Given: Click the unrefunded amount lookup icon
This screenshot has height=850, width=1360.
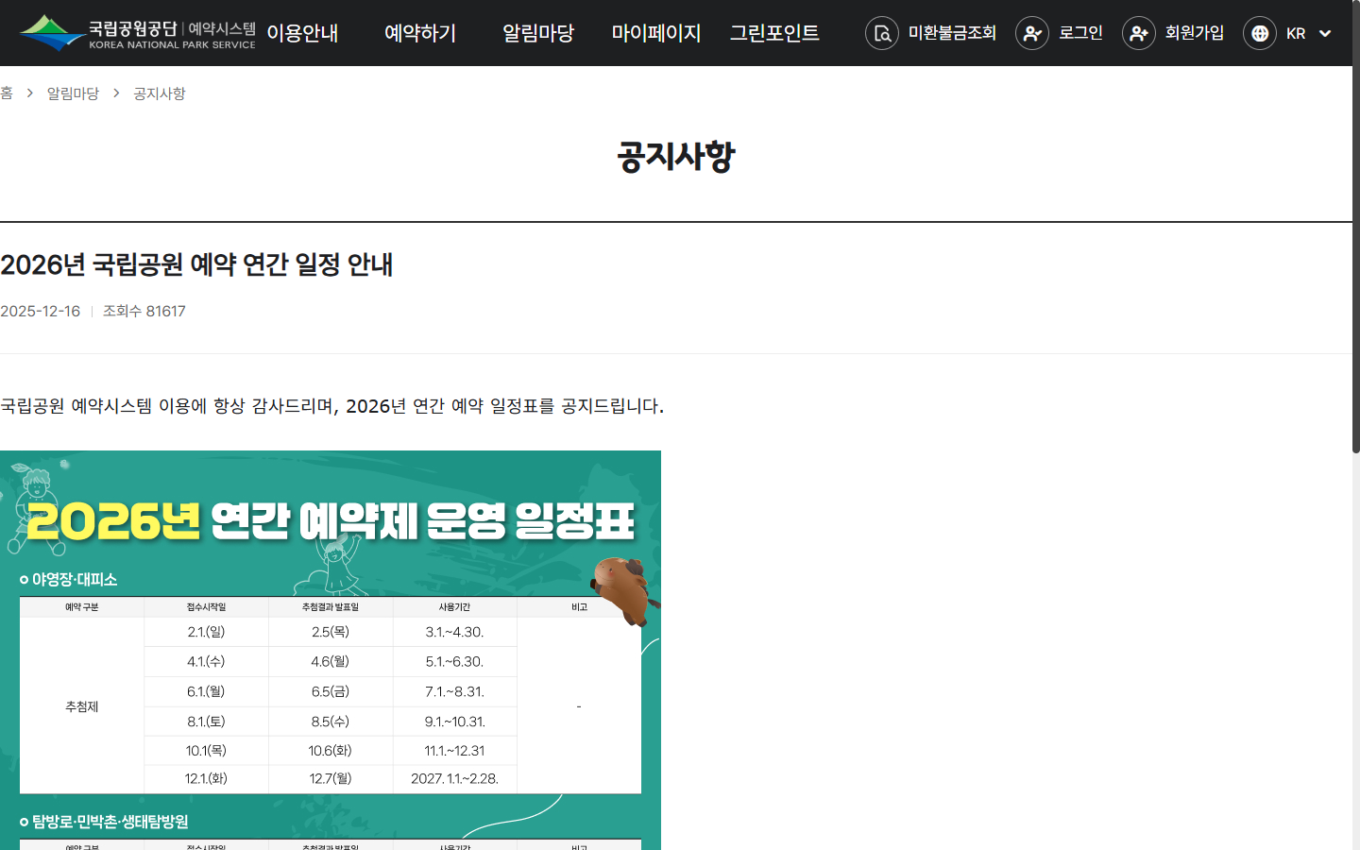Looking at the screenshot, I should (x=882, y=33).
